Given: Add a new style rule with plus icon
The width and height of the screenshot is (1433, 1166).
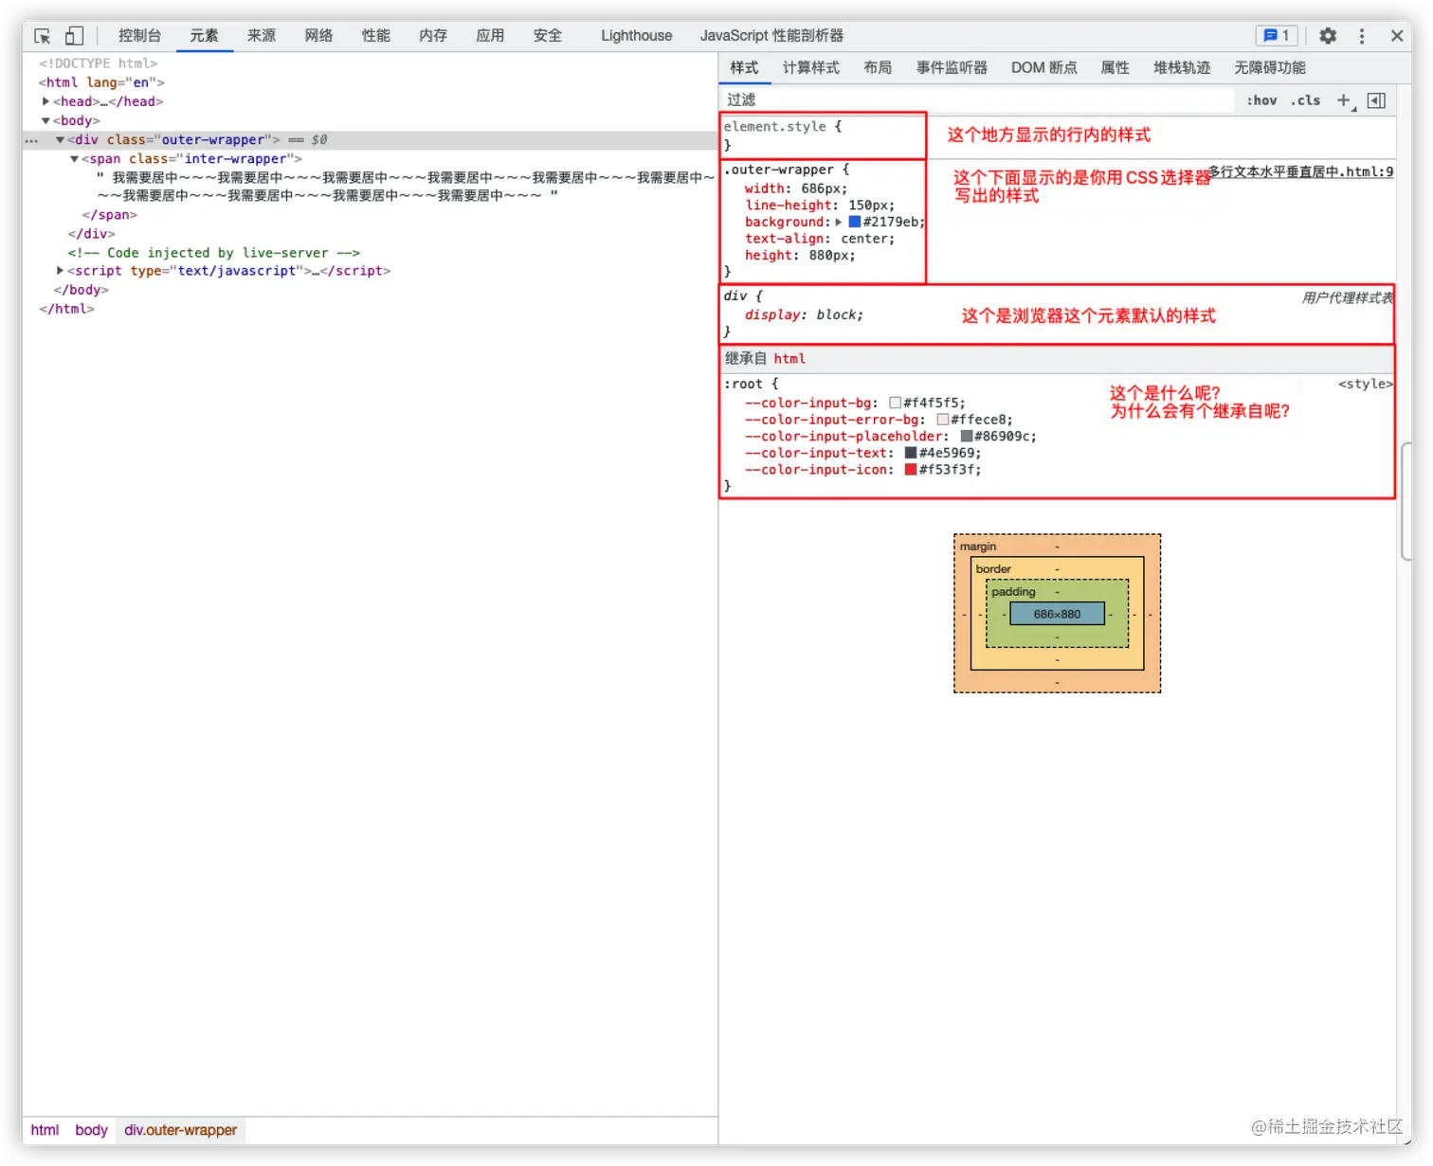Looking at the screenshot, I should pos(1343,100).
